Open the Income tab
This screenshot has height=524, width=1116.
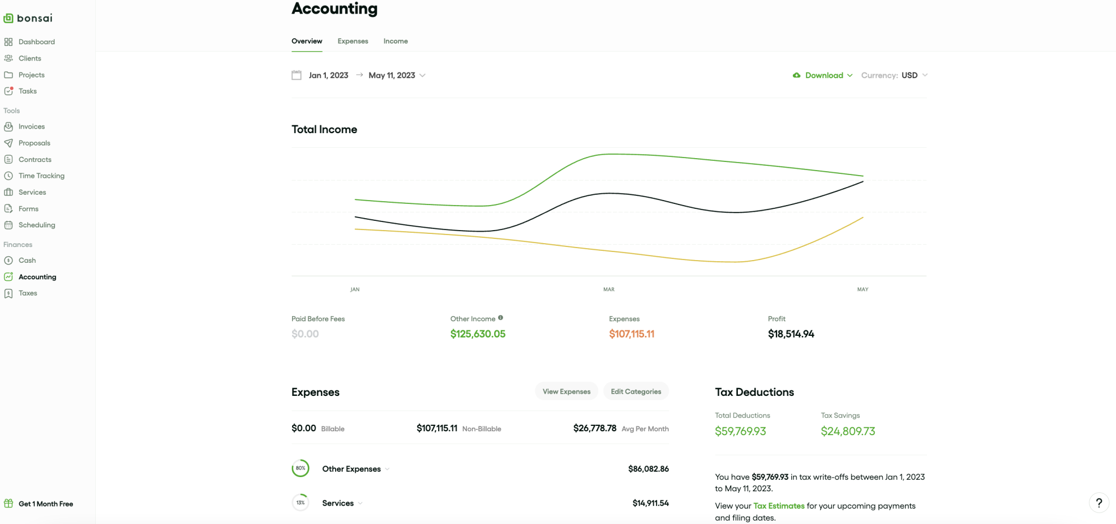(395, 41)
